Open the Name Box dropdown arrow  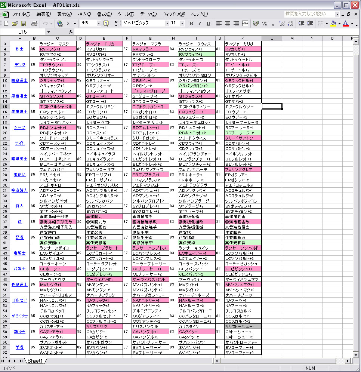[49, 32]
